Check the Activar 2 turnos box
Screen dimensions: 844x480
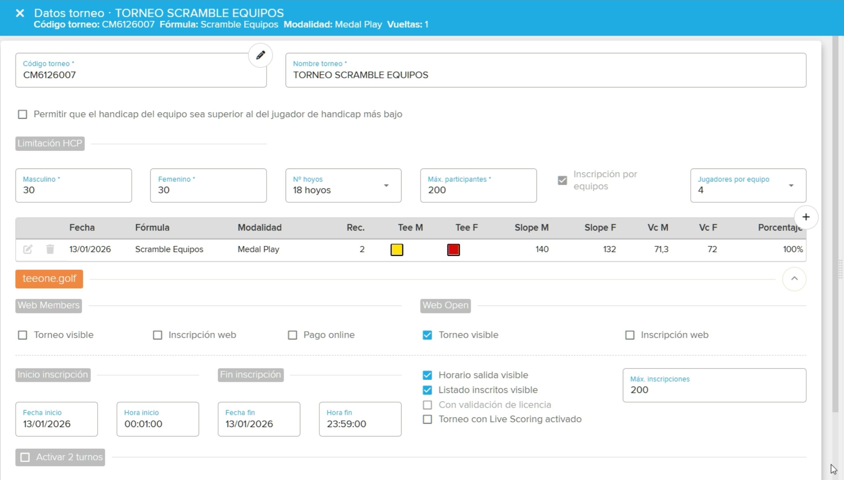[25, 457]
